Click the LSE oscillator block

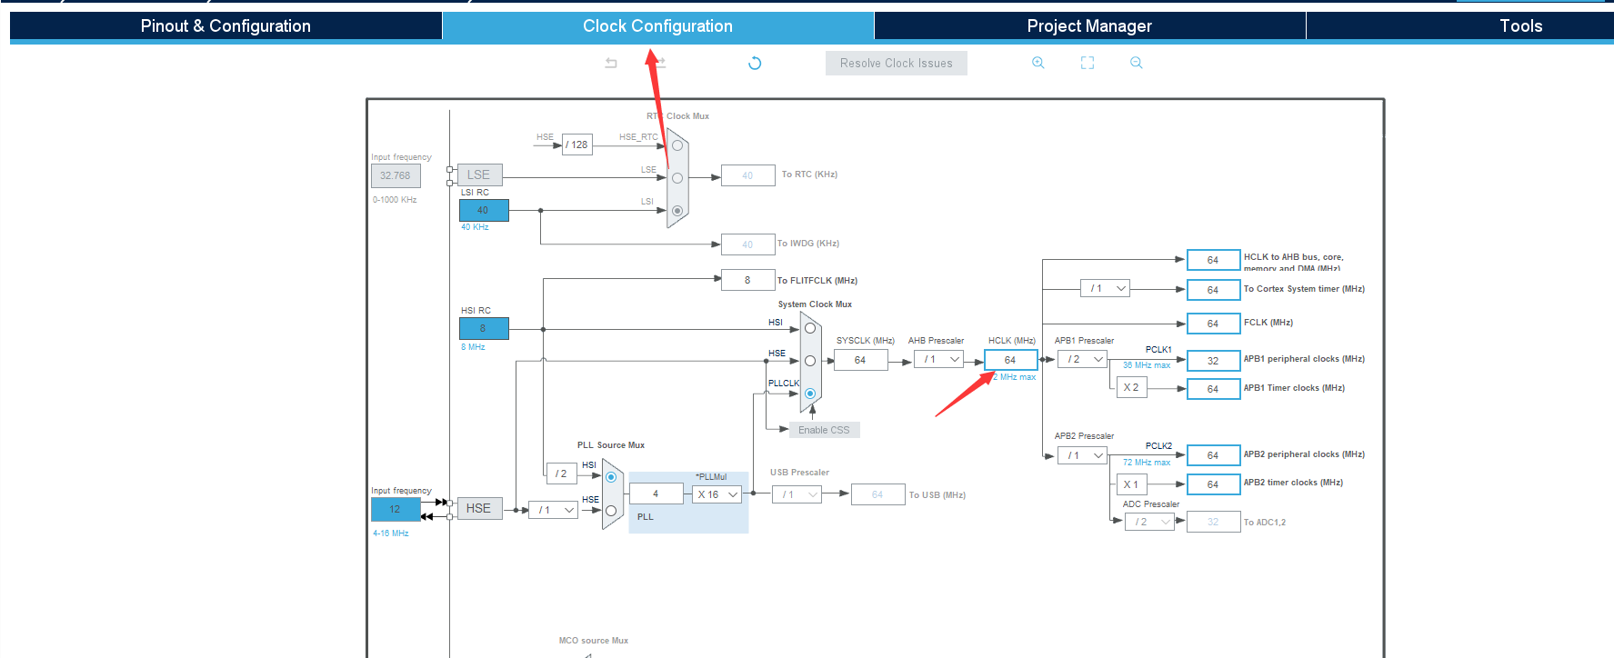(479, 174)
